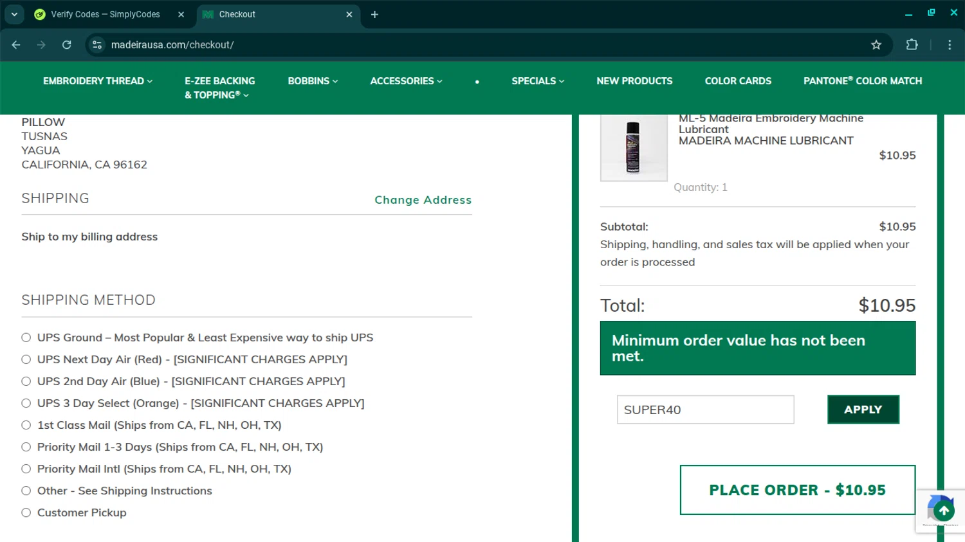Open the browser extensions puzzle icon
965x542 pixels.
pyautogui.click(x=912, y=44)
